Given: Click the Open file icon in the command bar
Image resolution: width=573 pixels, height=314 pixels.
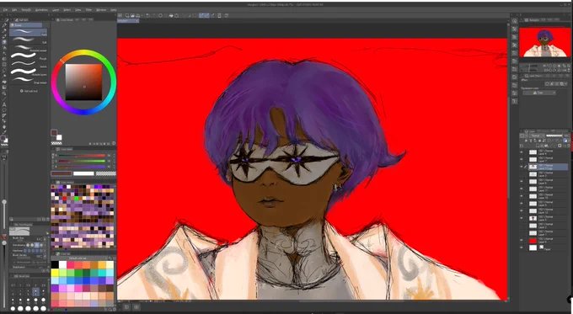Looking at the screenshot, I should [x=132, y=16].
